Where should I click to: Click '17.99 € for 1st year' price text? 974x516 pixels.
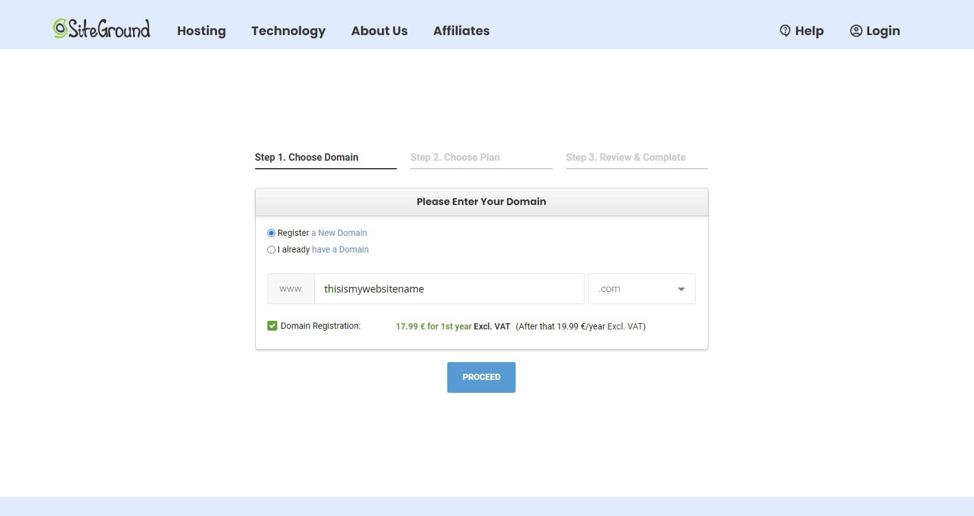coord(434,326)
